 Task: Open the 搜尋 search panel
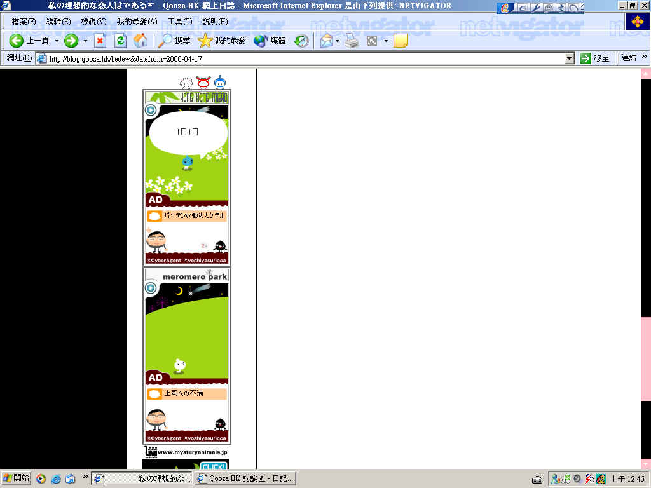coord(174,41)
